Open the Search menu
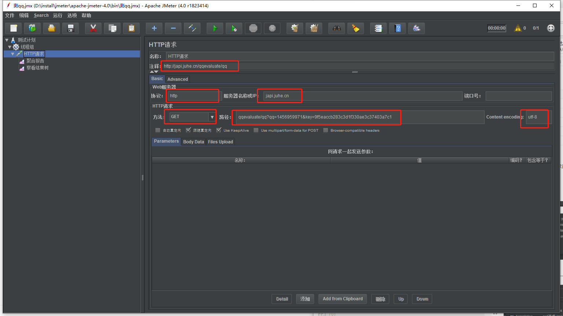Viewport: 563px width, 316px height. 41,15
